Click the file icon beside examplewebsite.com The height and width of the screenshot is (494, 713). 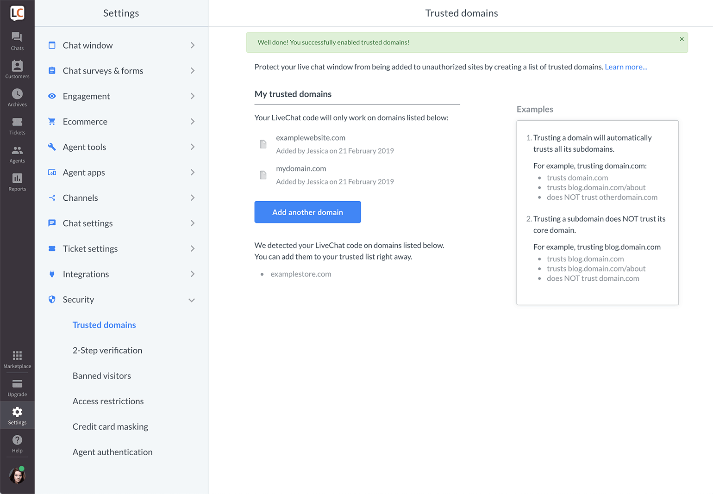263,144
